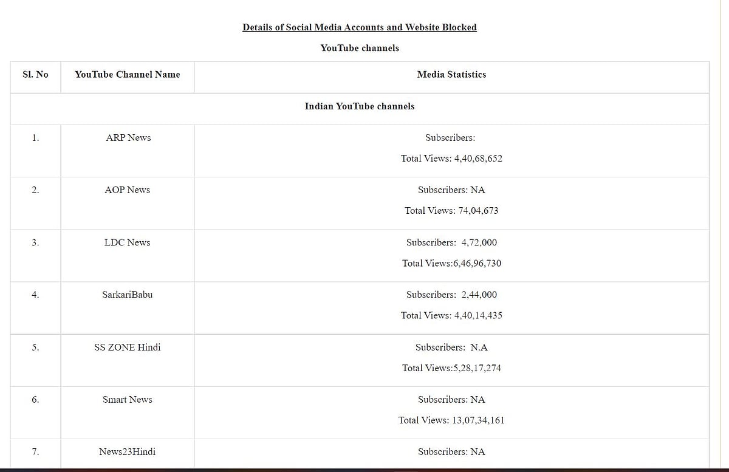The height and width of the screenshot is (472, 729).
Task: Click the 'AOP News' channel name
Action: [x=127, y=190]
